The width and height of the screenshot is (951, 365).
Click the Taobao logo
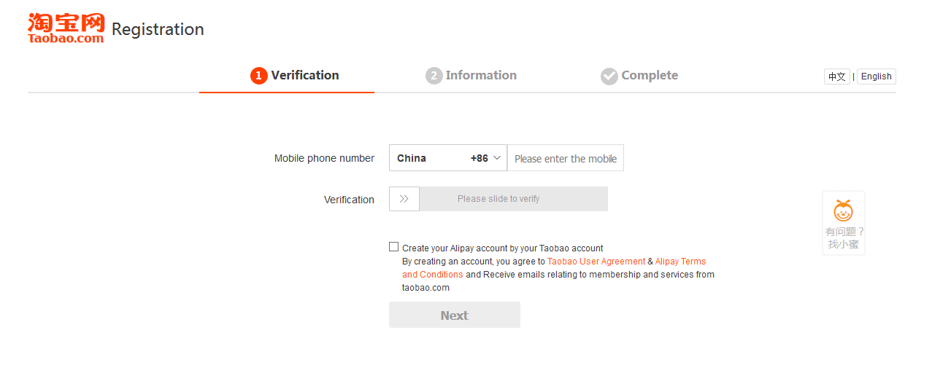[66, 28]
